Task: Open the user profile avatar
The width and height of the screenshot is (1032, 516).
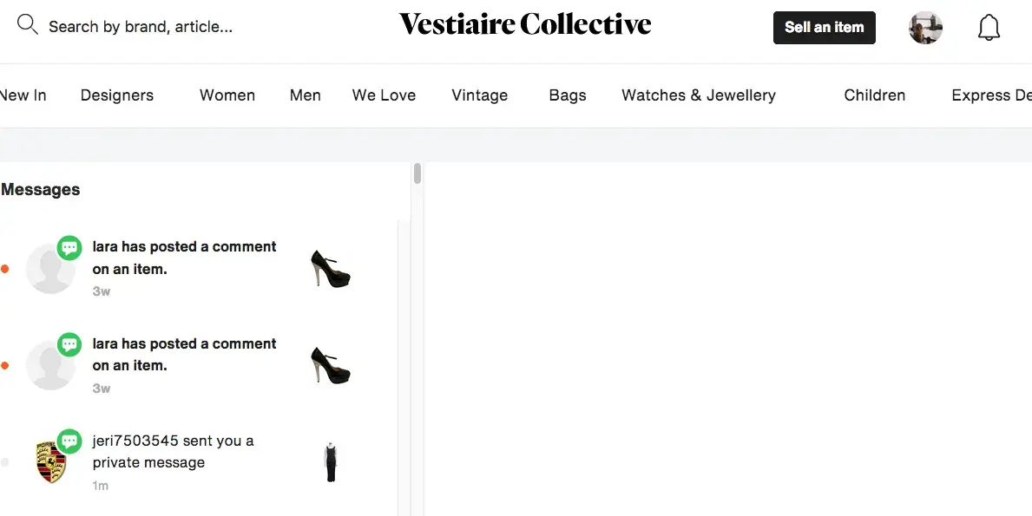Action: click(925, 28)
